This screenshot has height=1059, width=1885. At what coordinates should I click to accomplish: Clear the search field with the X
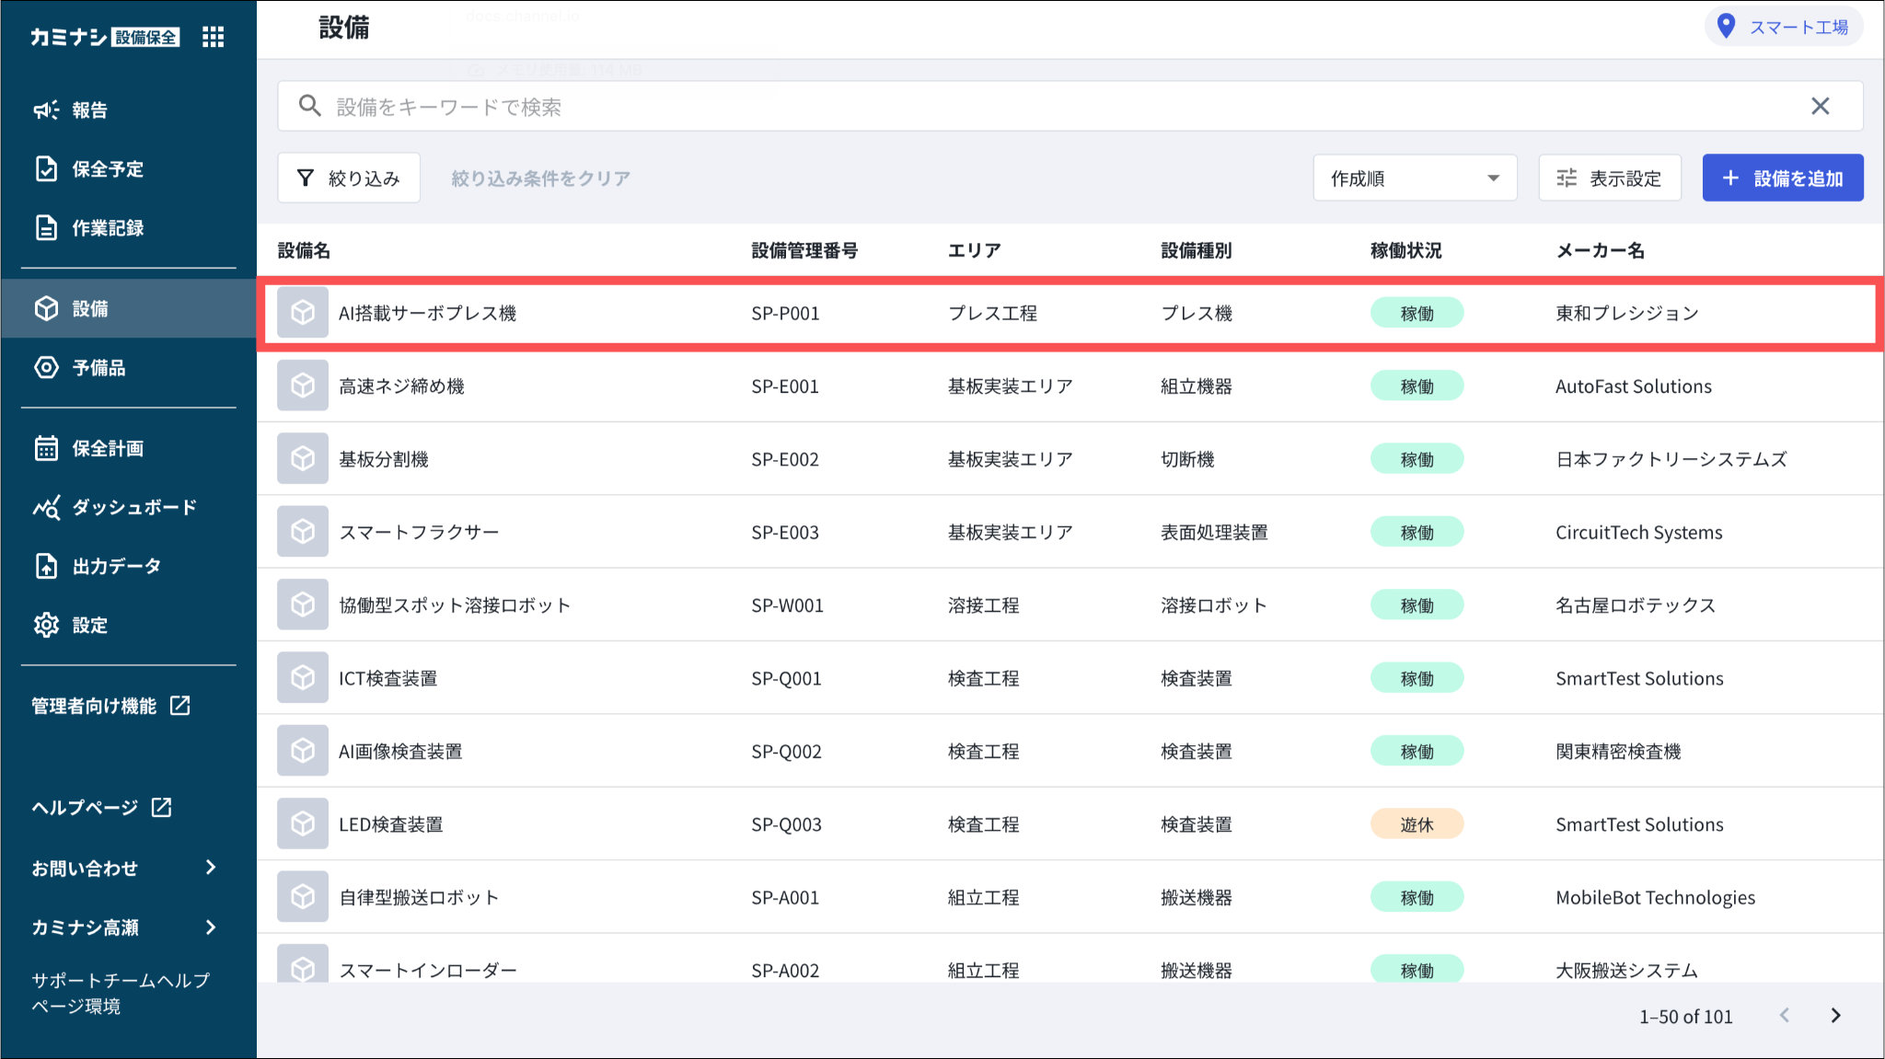click(x=1820, y=107)
